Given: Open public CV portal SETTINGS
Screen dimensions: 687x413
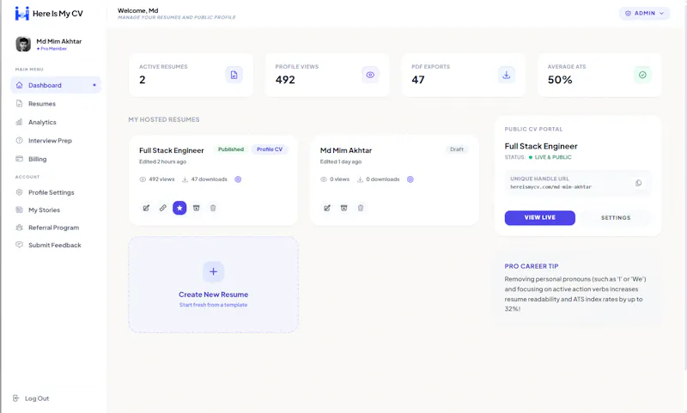Looking at the screenshot, I should tap(616, 218).
